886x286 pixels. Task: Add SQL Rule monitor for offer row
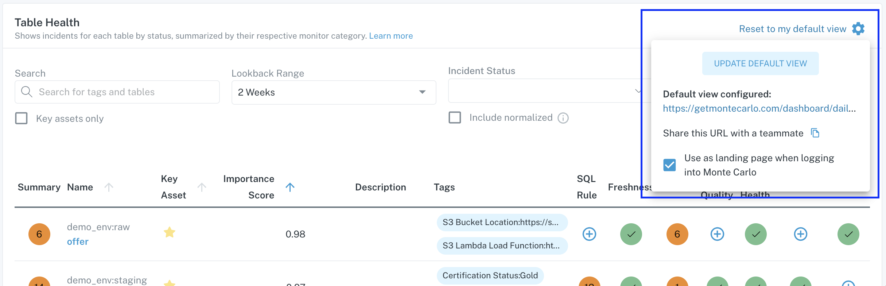click(589, 234)
